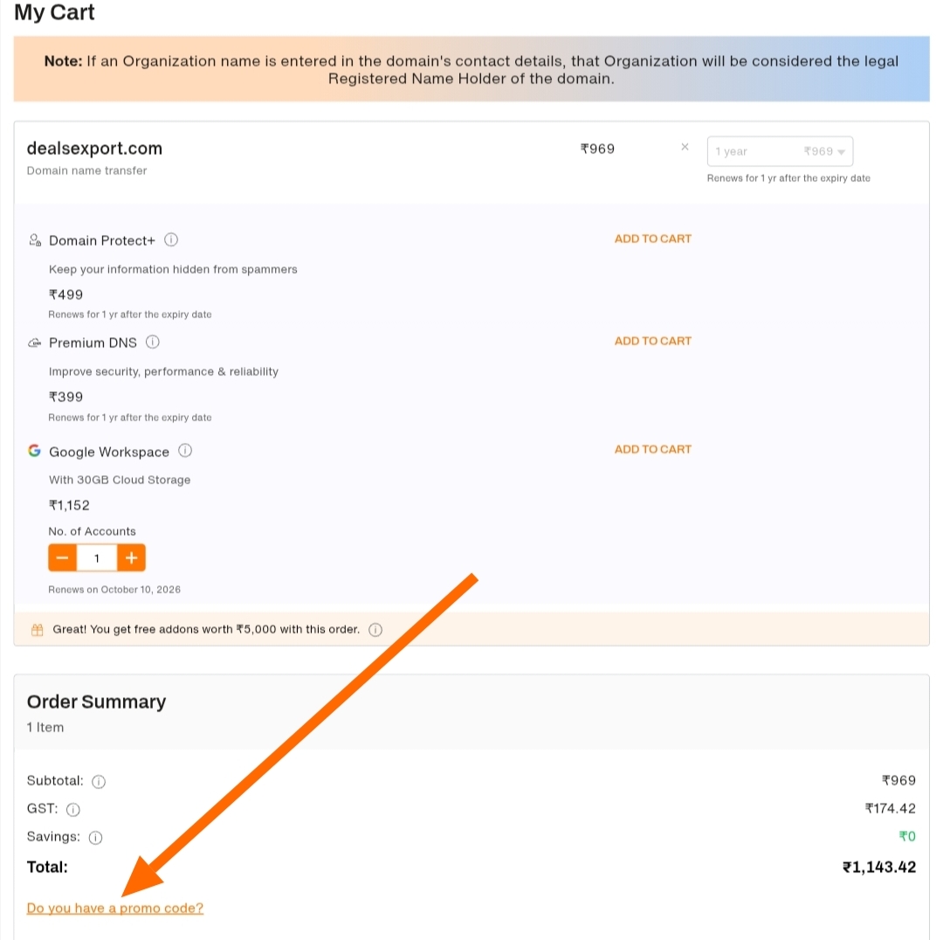Click the accounts quantity input field
Screen dimensions: 943x940
97,557
